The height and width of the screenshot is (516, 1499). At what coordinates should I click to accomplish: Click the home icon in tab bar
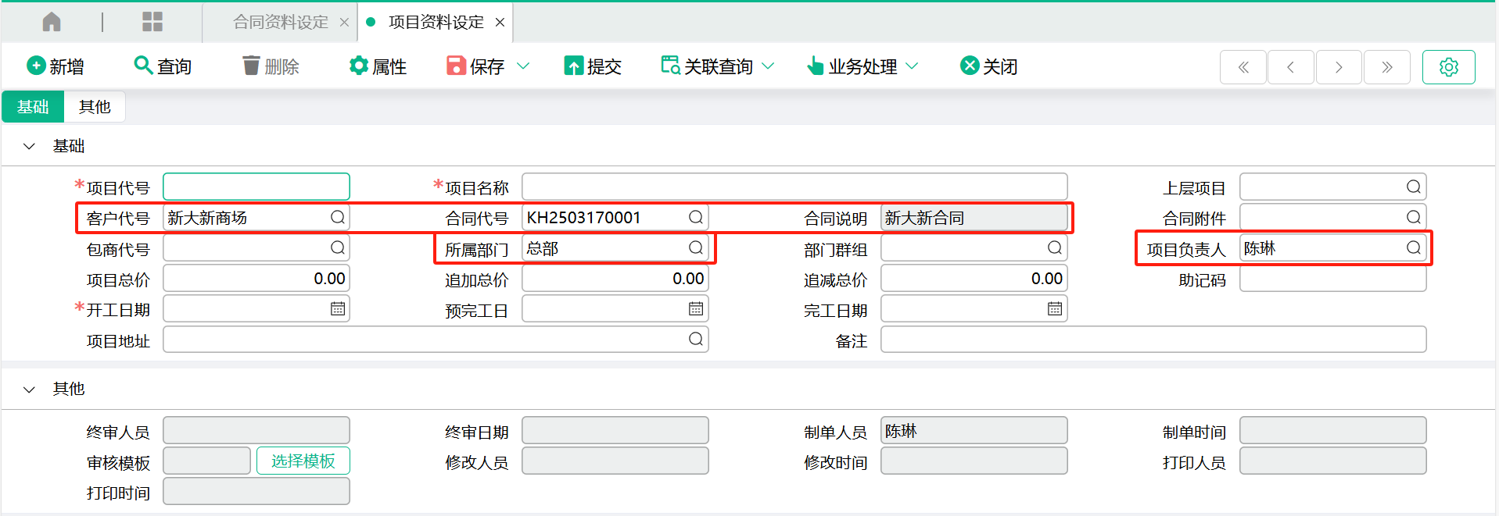[52, 22]
